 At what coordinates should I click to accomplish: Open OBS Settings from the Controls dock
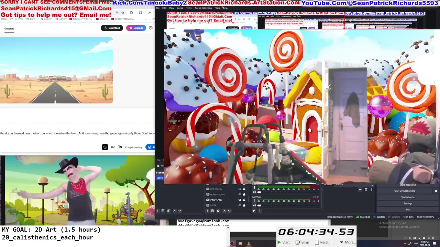click(x=408, y=203)
